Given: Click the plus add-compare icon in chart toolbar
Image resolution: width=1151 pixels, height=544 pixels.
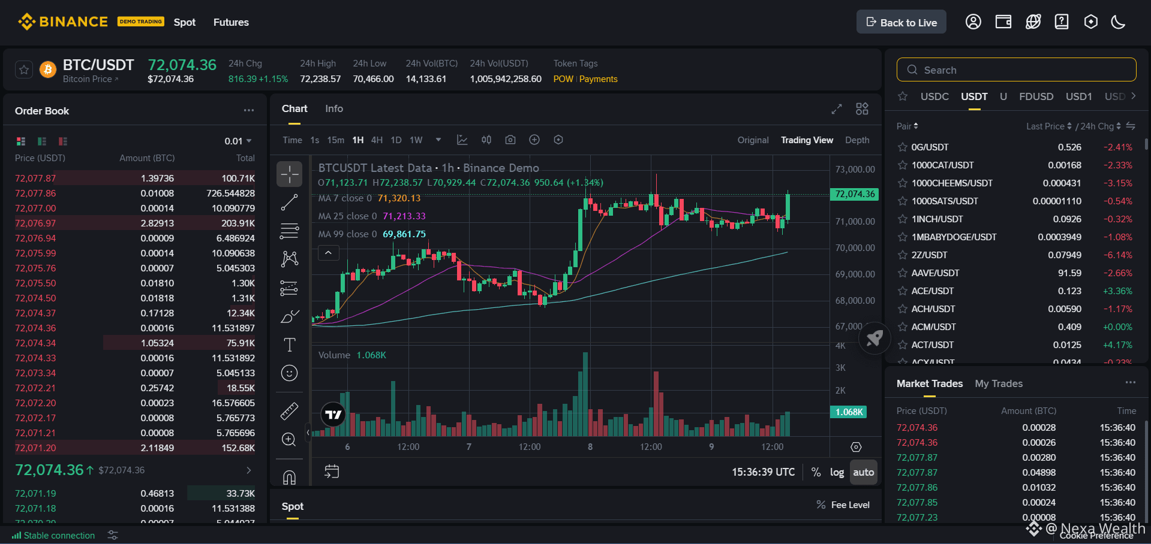Looking at the screenshot, I should coord(534,140).
